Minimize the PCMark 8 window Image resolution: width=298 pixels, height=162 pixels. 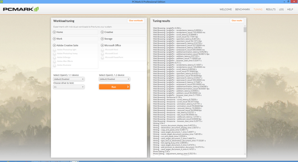pos(284,1)
